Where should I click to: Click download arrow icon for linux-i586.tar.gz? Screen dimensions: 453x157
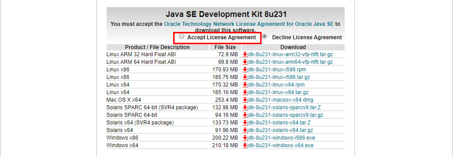coord(245,77)
